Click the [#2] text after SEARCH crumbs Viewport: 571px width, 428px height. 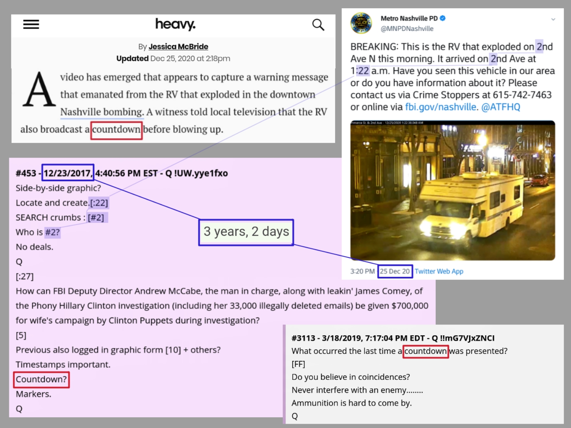(x=96, y=218)
